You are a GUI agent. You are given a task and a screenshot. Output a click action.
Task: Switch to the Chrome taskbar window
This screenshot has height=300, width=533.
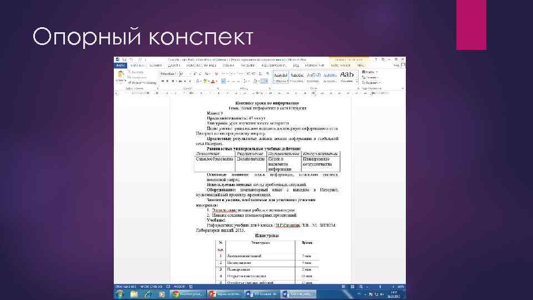(188, 294)
